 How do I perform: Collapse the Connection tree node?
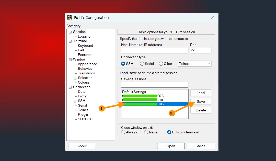pos(70,87)
